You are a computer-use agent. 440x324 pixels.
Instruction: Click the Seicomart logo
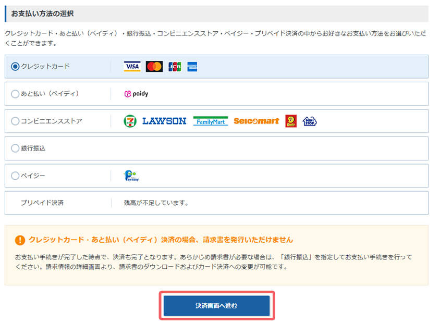coord(256,121)
